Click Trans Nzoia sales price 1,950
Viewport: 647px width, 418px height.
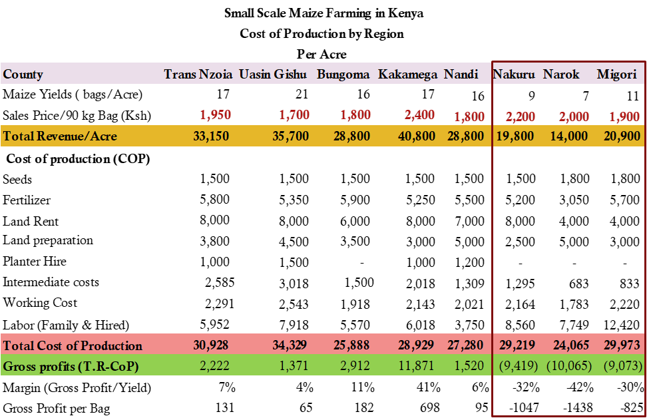[x=216, y=115]
